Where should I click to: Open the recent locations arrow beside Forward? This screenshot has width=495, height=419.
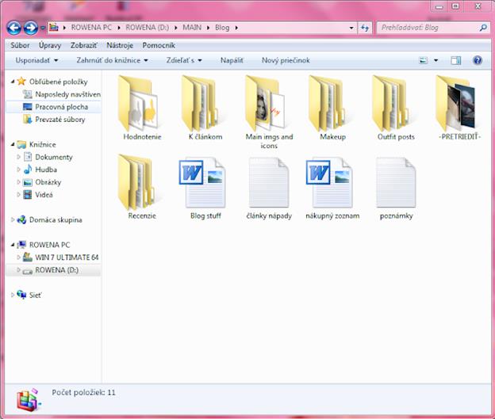43,28
